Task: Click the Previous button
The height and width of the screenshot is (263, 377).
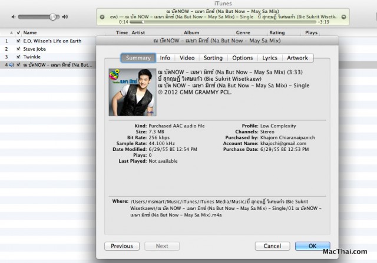Action: coord(122,246)
